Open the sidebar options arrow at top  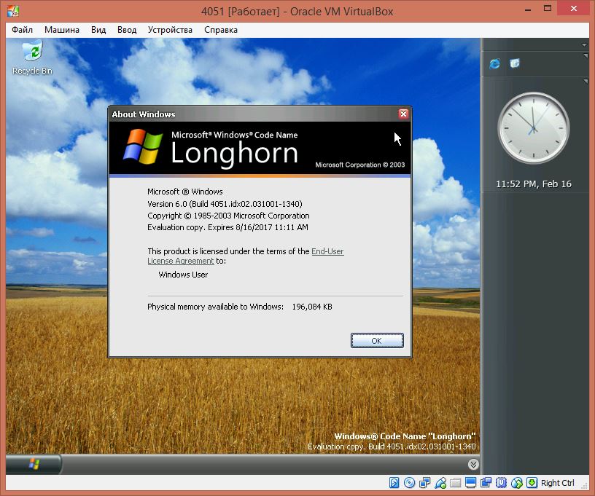coord(584,44)
